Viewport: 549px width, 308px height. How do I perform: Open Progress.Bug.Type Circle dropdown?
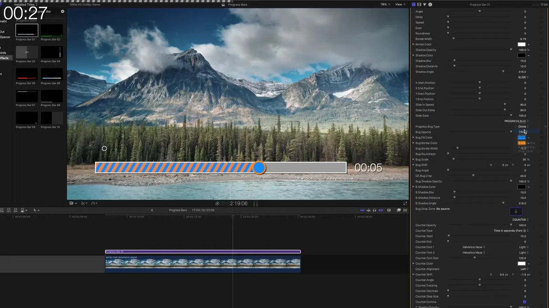pos(523,126)
